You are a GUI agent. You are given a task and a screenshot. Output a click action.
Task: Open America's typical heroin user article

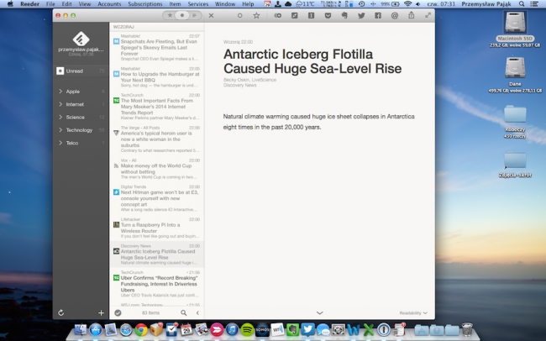click(x=157, y=139)
